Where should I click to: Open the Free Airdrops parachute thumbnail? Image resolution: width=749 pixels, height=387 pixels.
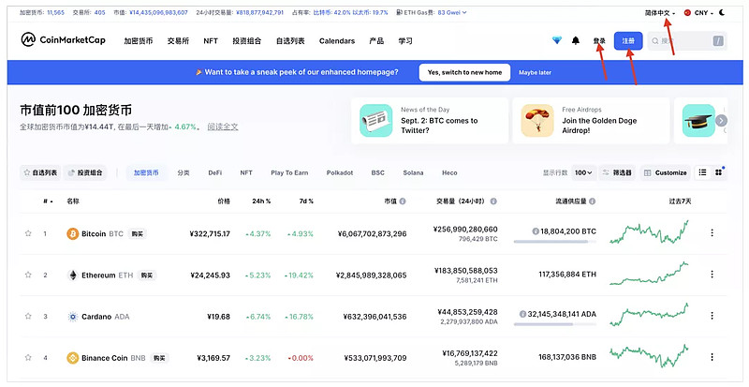point(537,121)
